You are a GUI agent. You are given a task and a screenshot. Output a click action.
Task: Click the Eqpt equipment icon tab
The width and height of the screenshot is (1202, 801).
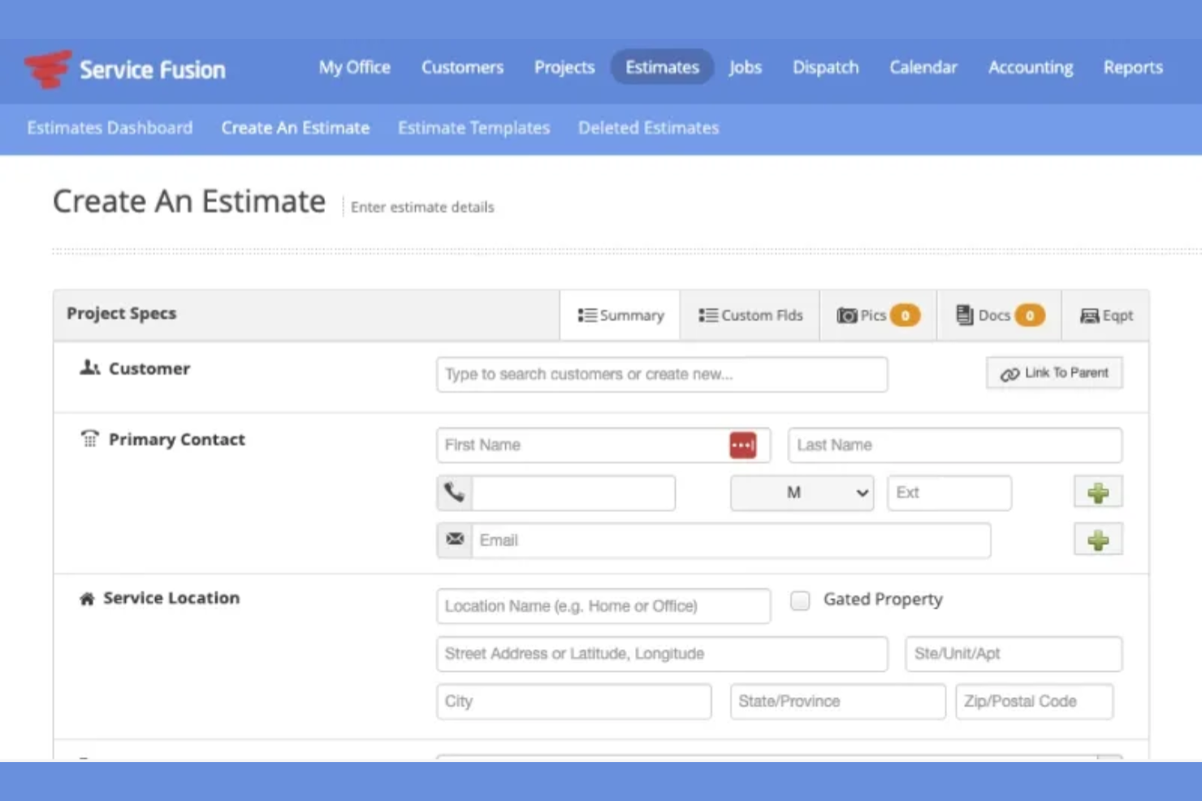1105,315
